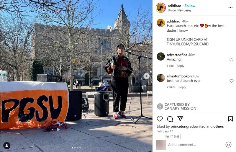The image size is (236, 152).
Task: Reply to elmotumbokon's comment
Action: (x=182, y=87)
